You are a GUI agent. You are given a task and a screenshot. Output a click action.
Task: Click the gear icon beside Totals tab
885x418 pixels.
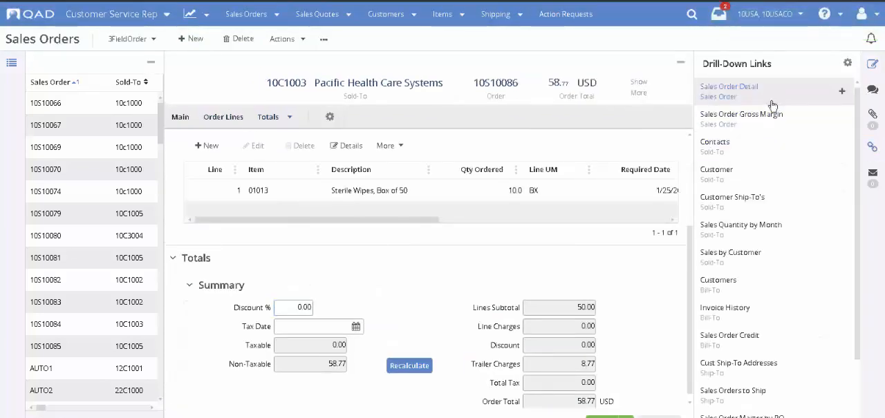coord(330,117)
